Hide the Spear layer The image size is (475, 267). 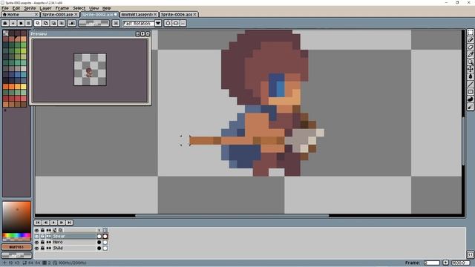pos(36,236)
